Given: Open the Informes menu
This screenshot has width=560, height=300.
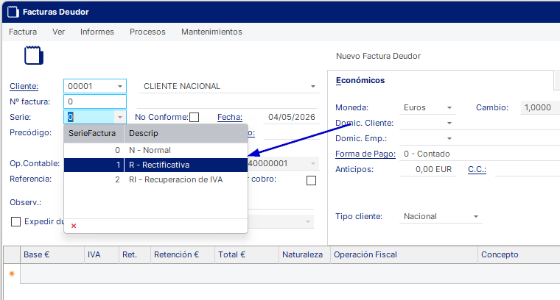Looking at the screenshot, I should pyautogui.click(x=97, y=32).
